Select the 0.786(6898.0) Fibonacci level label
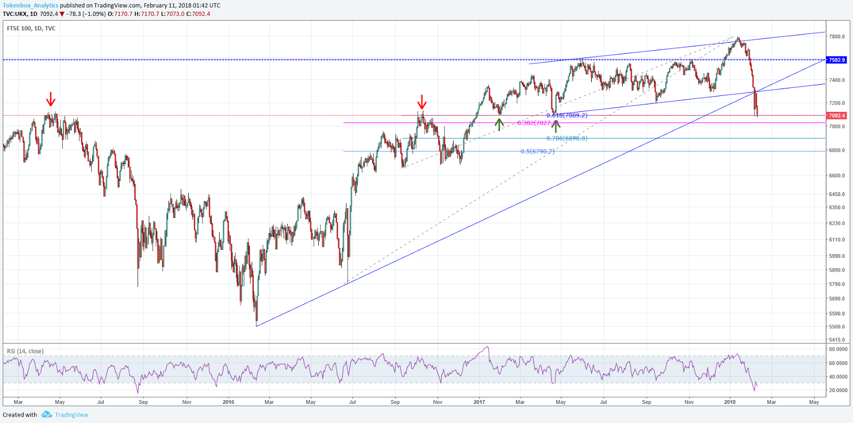853x423 pixels. [x=567, y=139]
